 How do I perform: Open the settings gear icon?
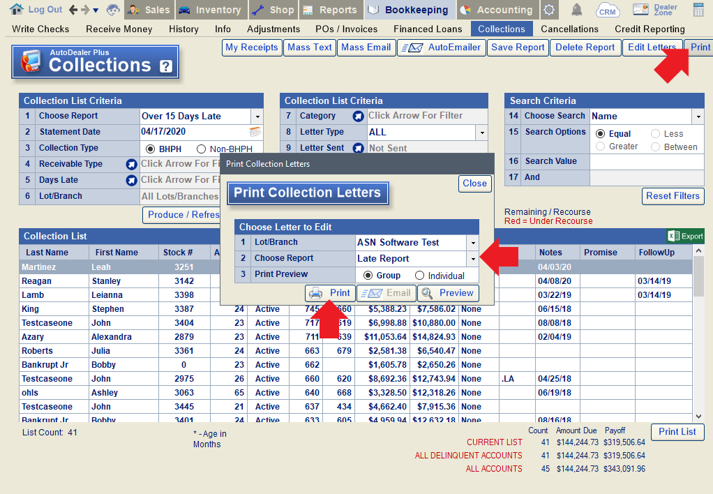click(549, 10)
